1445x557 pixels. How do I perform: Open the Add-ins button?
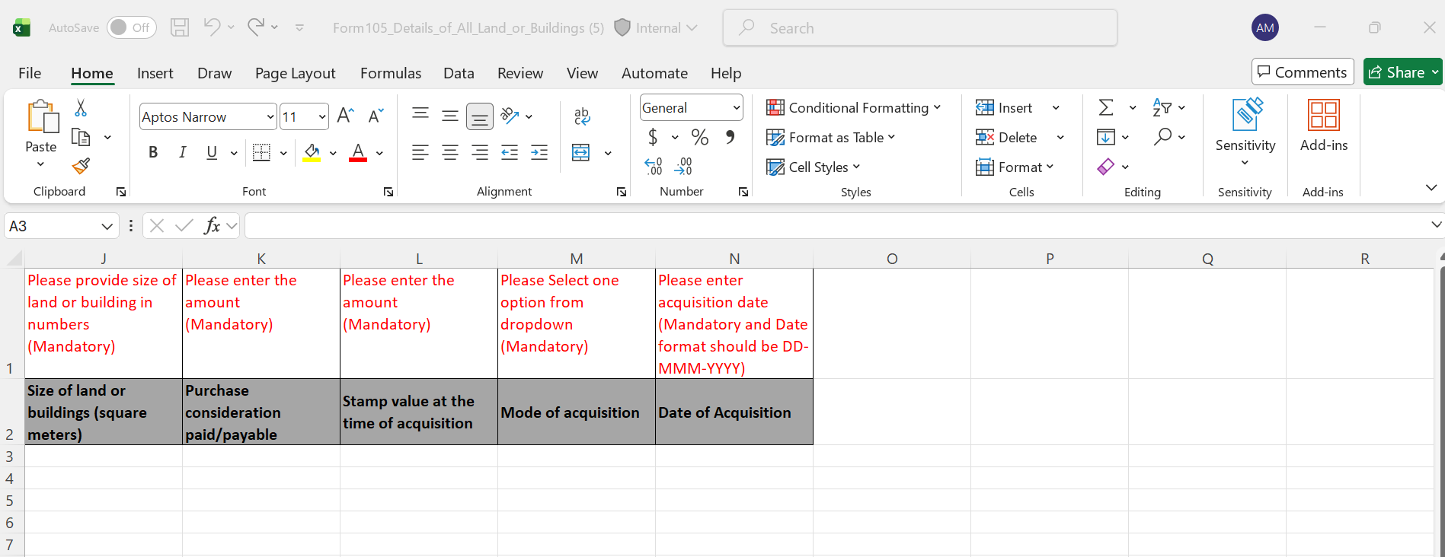1324,126
